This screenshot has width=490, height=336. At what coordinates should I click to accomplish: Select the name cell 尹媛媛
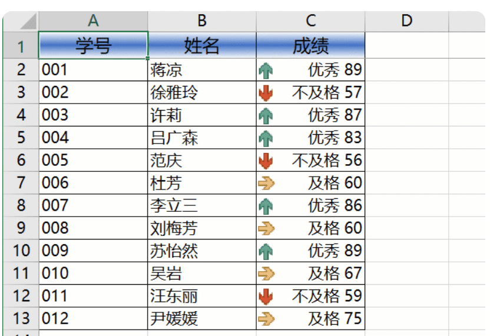[202, 318]
